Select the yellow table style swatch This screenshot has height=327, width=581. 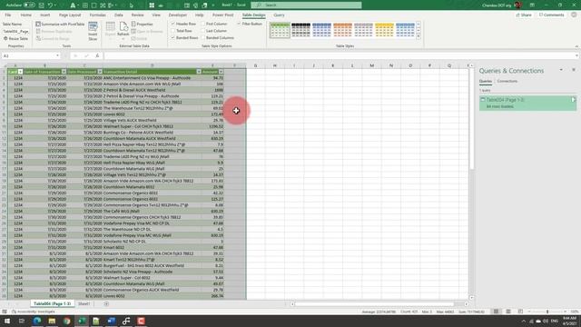(384, 30)
